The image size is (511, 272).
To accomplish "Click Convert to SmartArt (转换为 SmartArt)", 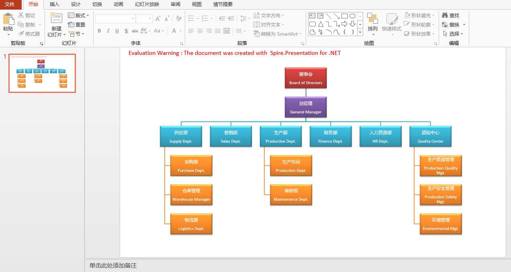I will coord(277,34).
